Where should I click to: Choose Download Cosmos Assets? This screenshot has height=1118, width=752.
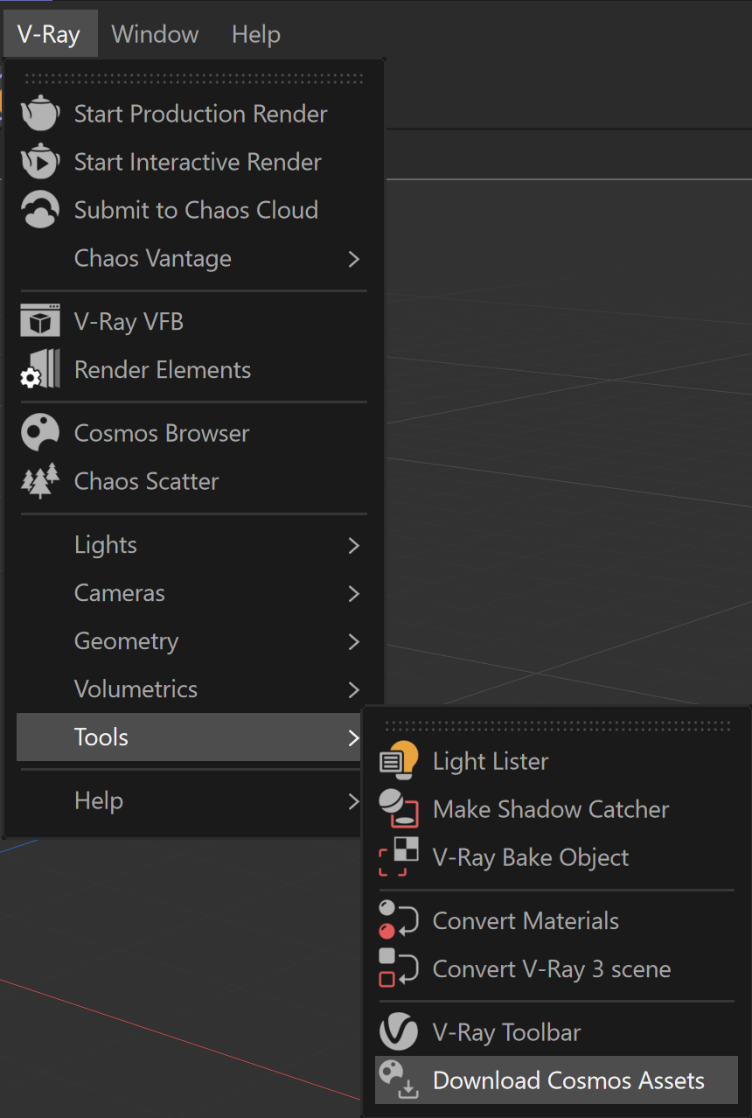(x=556, y=1080)
